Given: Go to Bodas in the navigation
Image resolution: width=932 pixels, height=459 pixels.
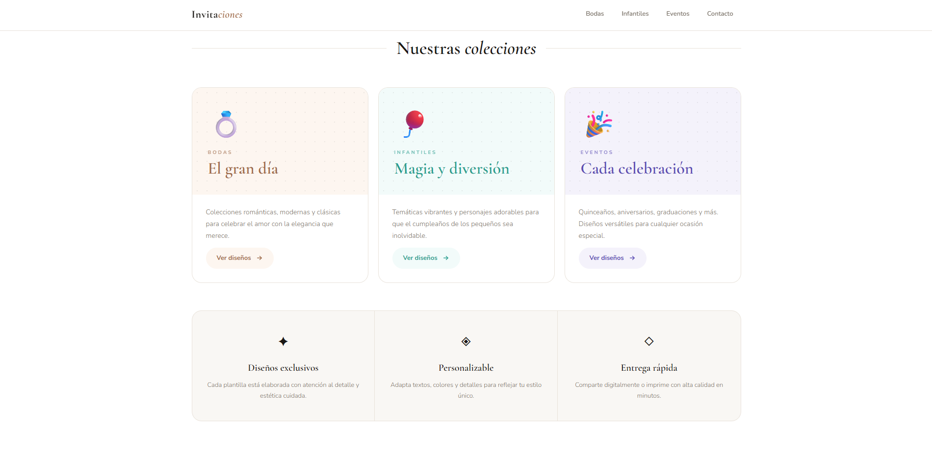Looking at the screenshot, I should point(595,14).
